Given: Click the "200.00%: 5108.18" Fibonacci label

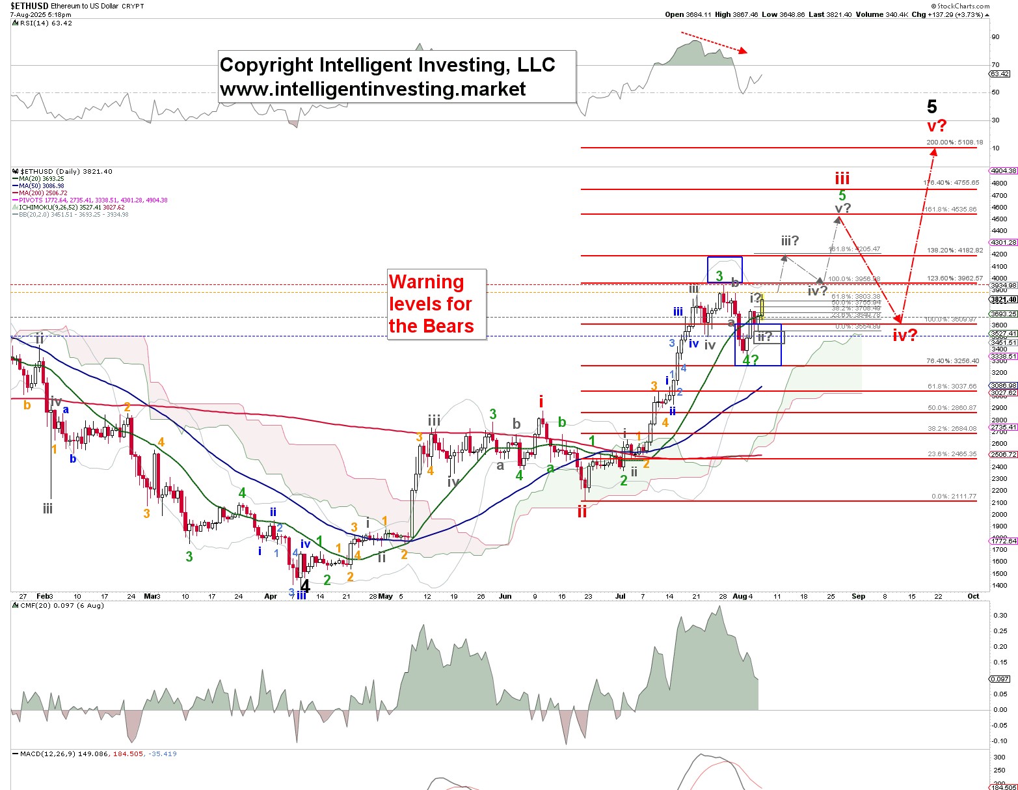Looking at the screenshot, I should click(954, 143).
